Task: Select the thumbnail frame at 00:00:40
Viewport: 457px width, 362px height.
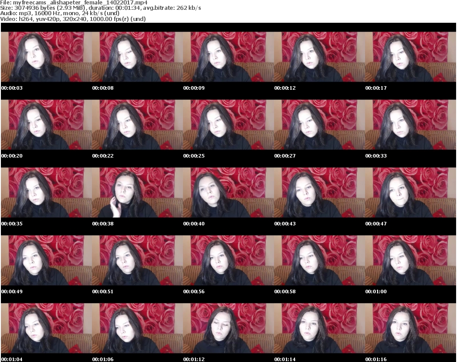Action: tap(228, 193)
